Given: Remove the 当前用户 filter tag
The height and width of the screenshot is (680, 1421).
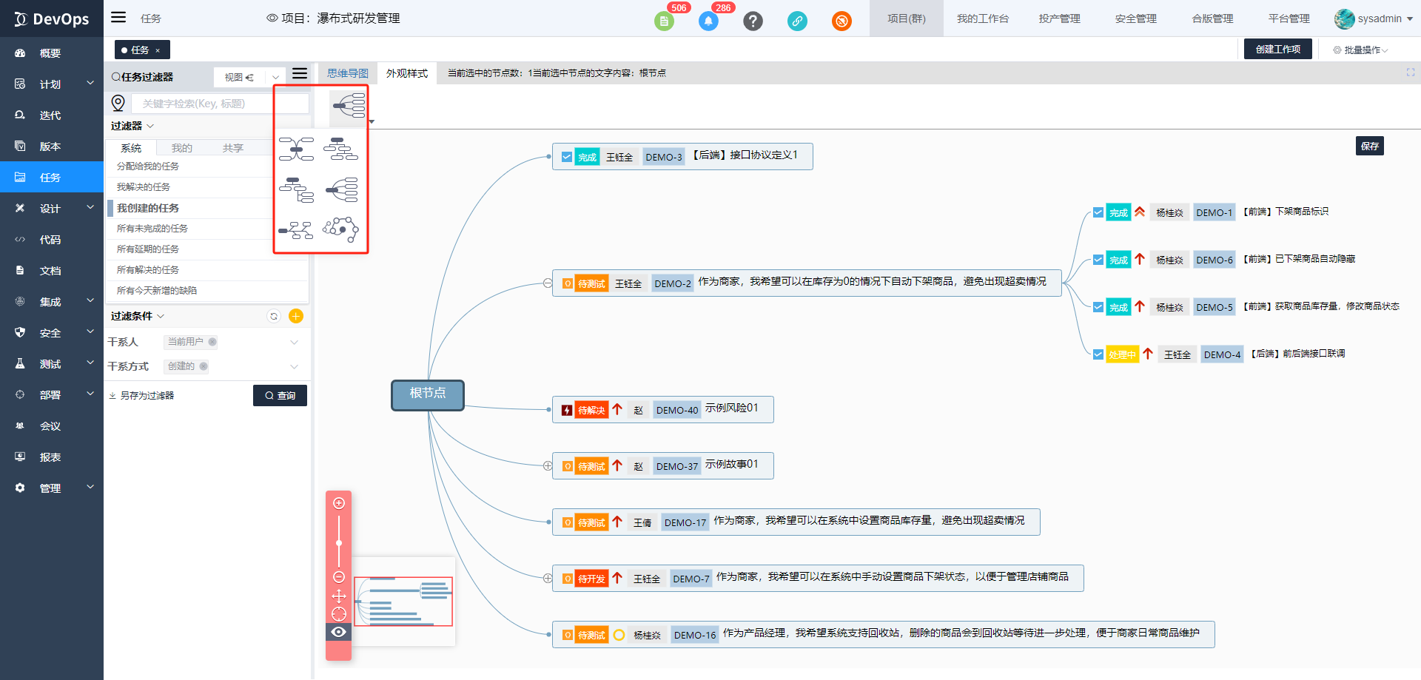Looking at the screenshot, I should pos(212,342).
